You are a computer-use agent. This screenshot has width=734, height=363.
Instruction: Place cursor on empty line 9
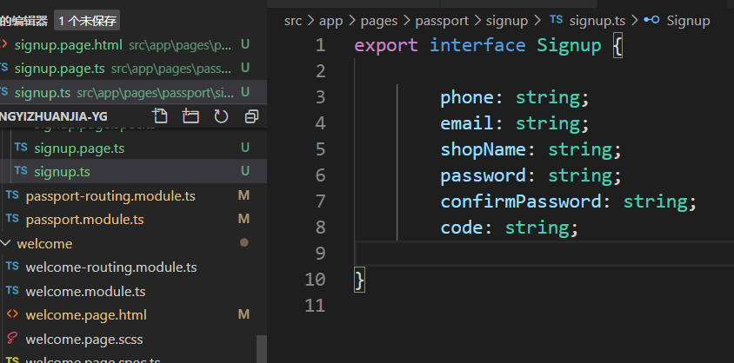[543, 254]
